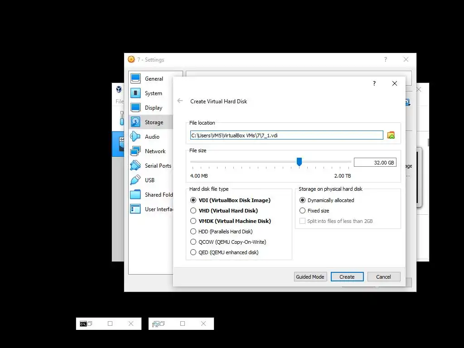The height and width of the screenshot is (348, 464).
Task: Open the Serial Ports settings category
Action: (x=158, y=166)
